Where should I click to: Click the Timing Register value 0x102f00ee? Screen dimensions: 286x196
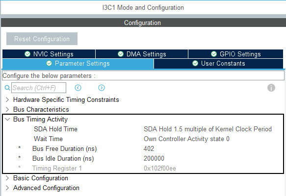[x=160, y=168]
